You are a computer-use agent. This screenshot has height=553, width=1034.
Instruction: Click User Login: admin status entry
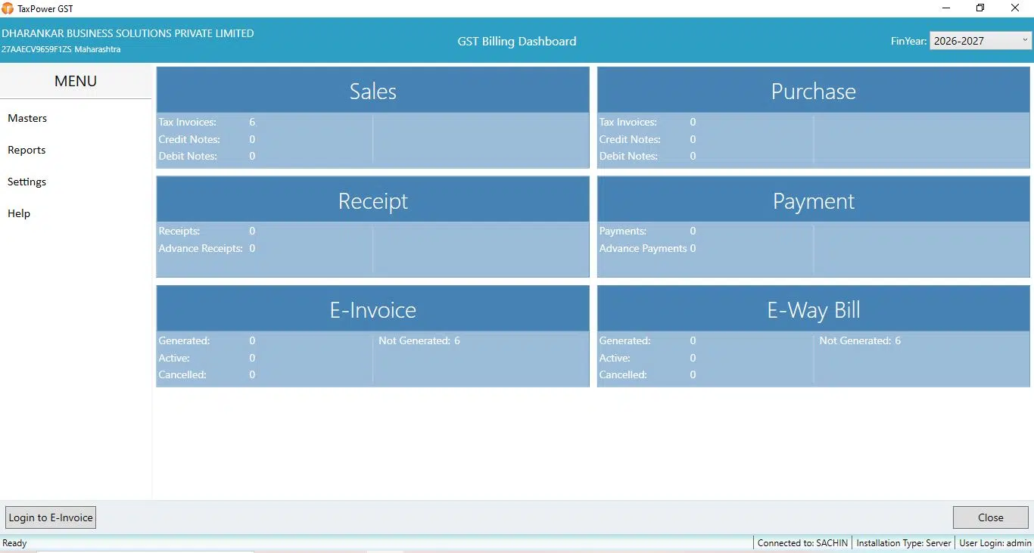pos(995,542)
